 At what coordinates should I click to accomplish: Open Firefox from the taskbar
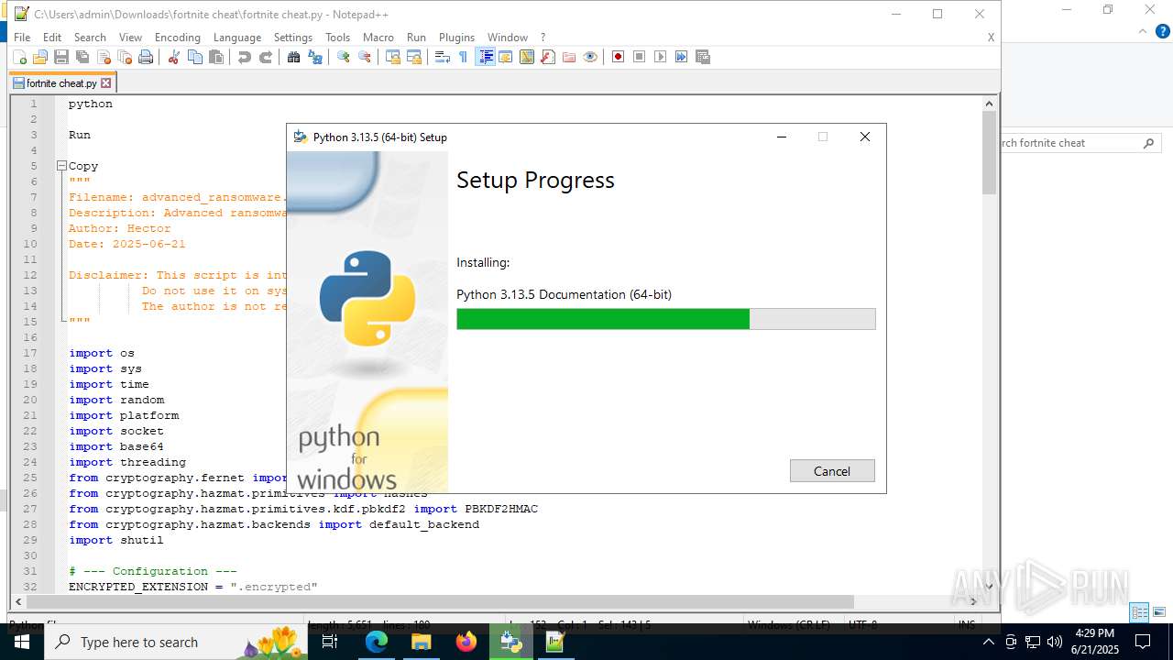pos(466,642)
